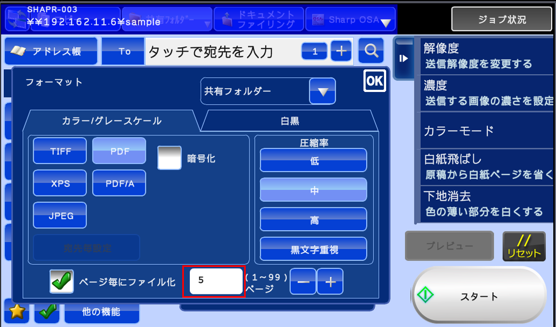
Task: Add a destination with the plus icon
Action: click(x=341, y=51)
